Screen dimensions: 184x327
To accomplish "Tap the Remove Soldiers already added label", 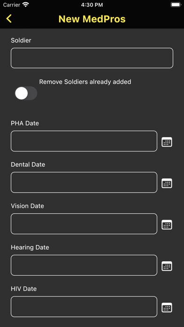I will (85, 82).
